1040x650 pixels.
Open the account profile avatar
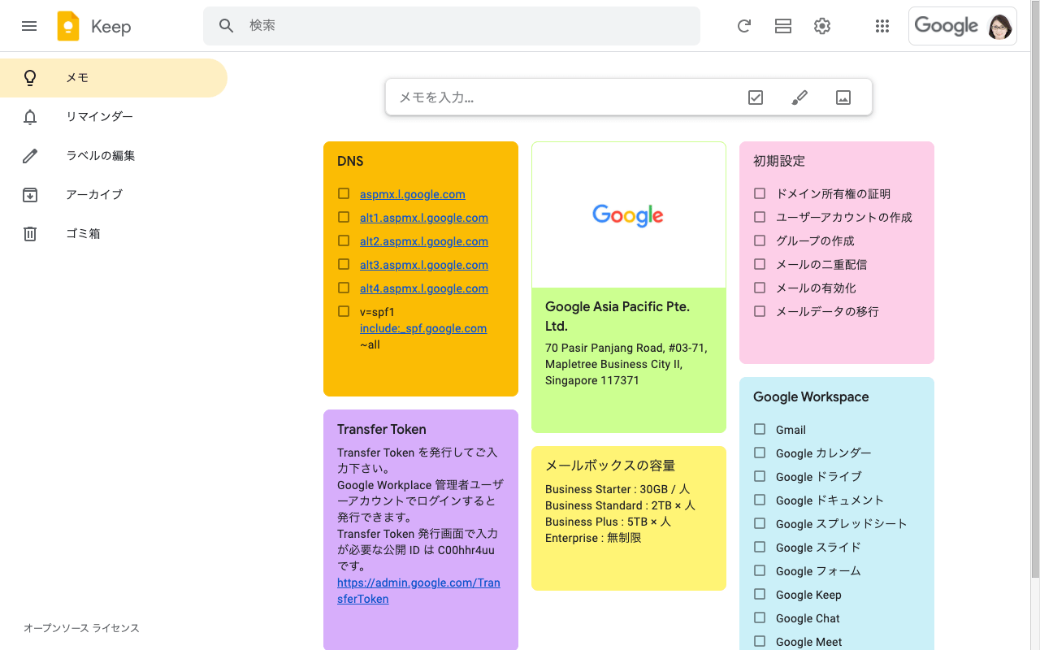pyautogui.click(x=1000, y=26)
